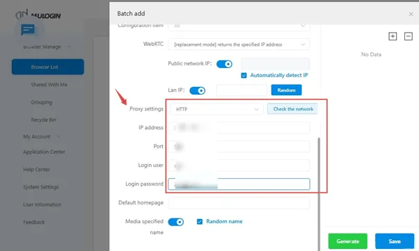This screenshot has height=251, width=419.
Task: Open Help Center
Action: click(x=36, y=170)
